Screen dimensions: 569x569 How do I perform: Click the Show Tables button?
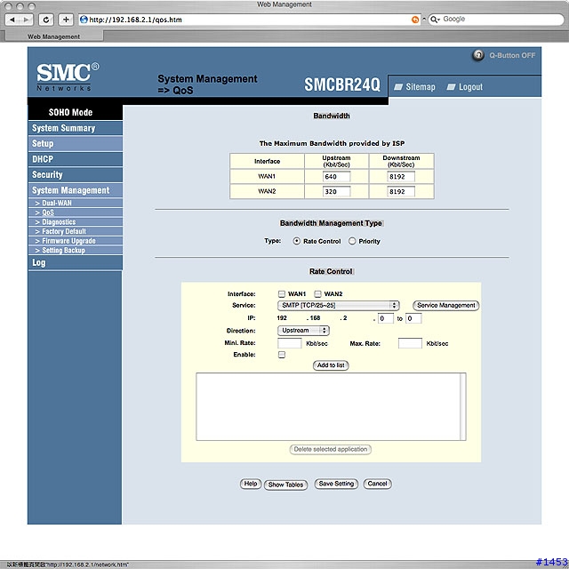285,485
